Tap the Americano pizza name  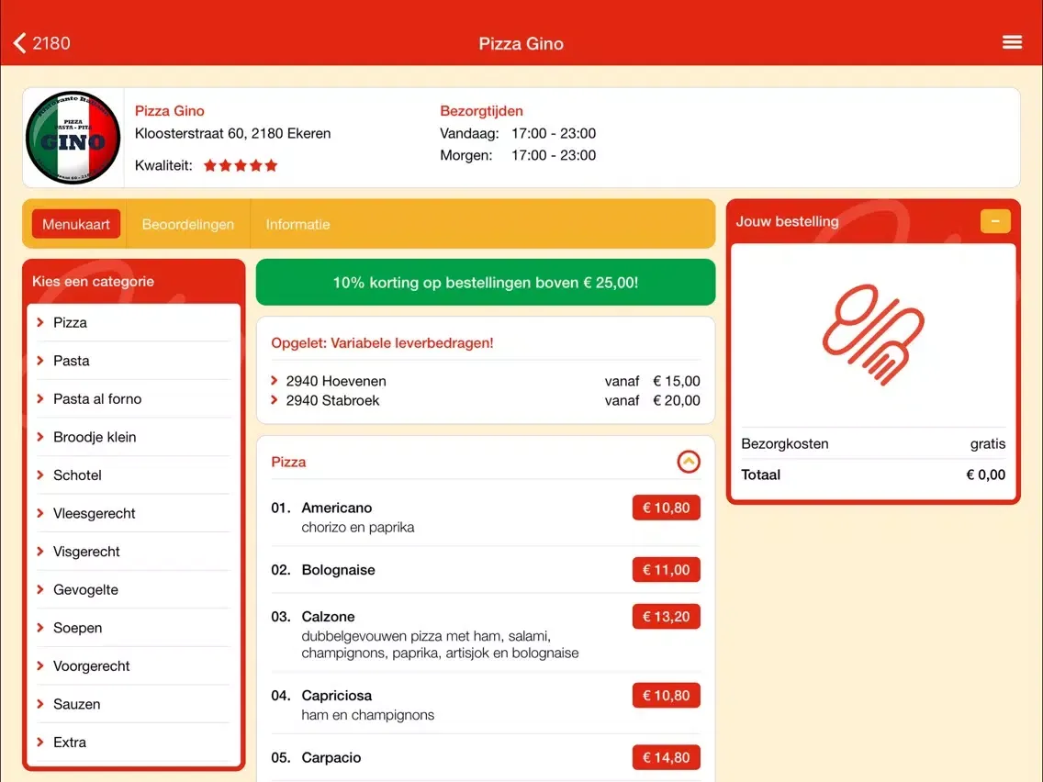(337, 508)
